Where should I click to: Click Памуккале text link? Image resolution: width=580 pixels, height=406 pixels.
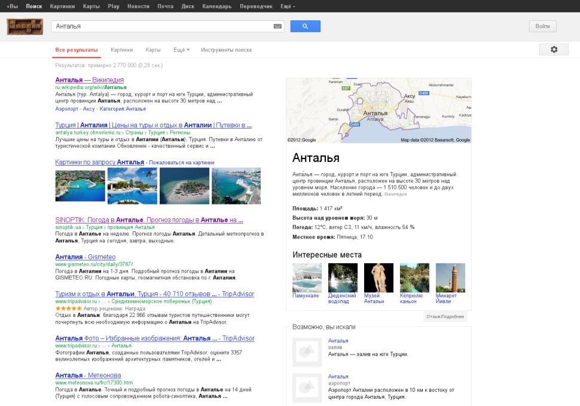(306, 295)
